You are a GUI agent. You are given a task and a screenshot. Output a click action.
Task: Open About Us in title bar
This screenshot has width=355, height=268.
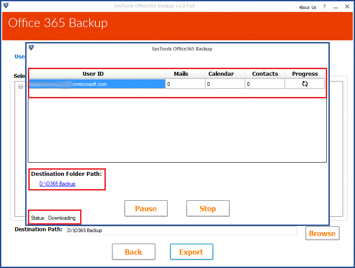(308, 7)
